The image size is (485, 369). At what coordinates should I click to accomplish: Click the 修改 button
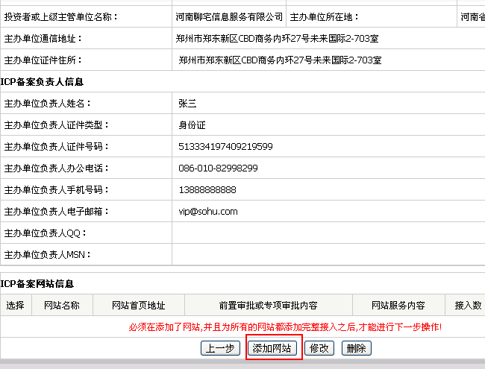pyautogui.click(x=319, y=348)
